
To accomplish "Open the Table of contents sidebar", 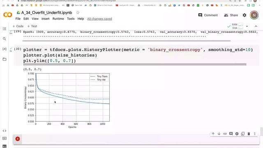I will [x=5, y=29].
